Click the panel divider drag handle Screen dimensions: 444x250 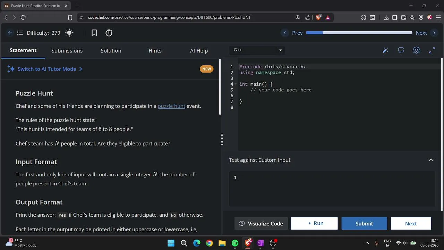tap(222, 140)
